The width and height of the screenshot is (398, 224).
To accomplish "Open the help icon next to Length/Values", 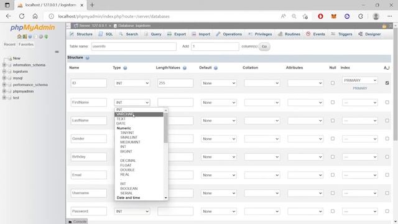I will 185,68.
